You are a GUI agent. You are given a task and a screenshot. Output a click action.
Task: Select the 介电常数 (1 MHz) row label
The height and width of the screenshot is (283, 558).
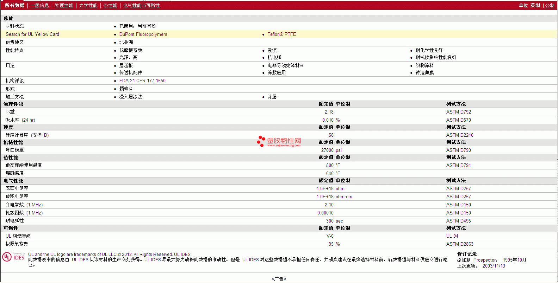click(24, 205)
